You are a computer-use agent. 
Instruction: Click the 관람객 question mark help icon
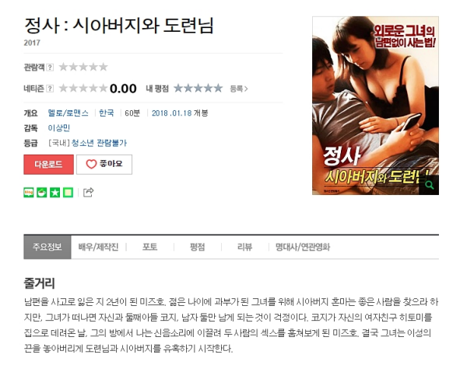point(51,68)
